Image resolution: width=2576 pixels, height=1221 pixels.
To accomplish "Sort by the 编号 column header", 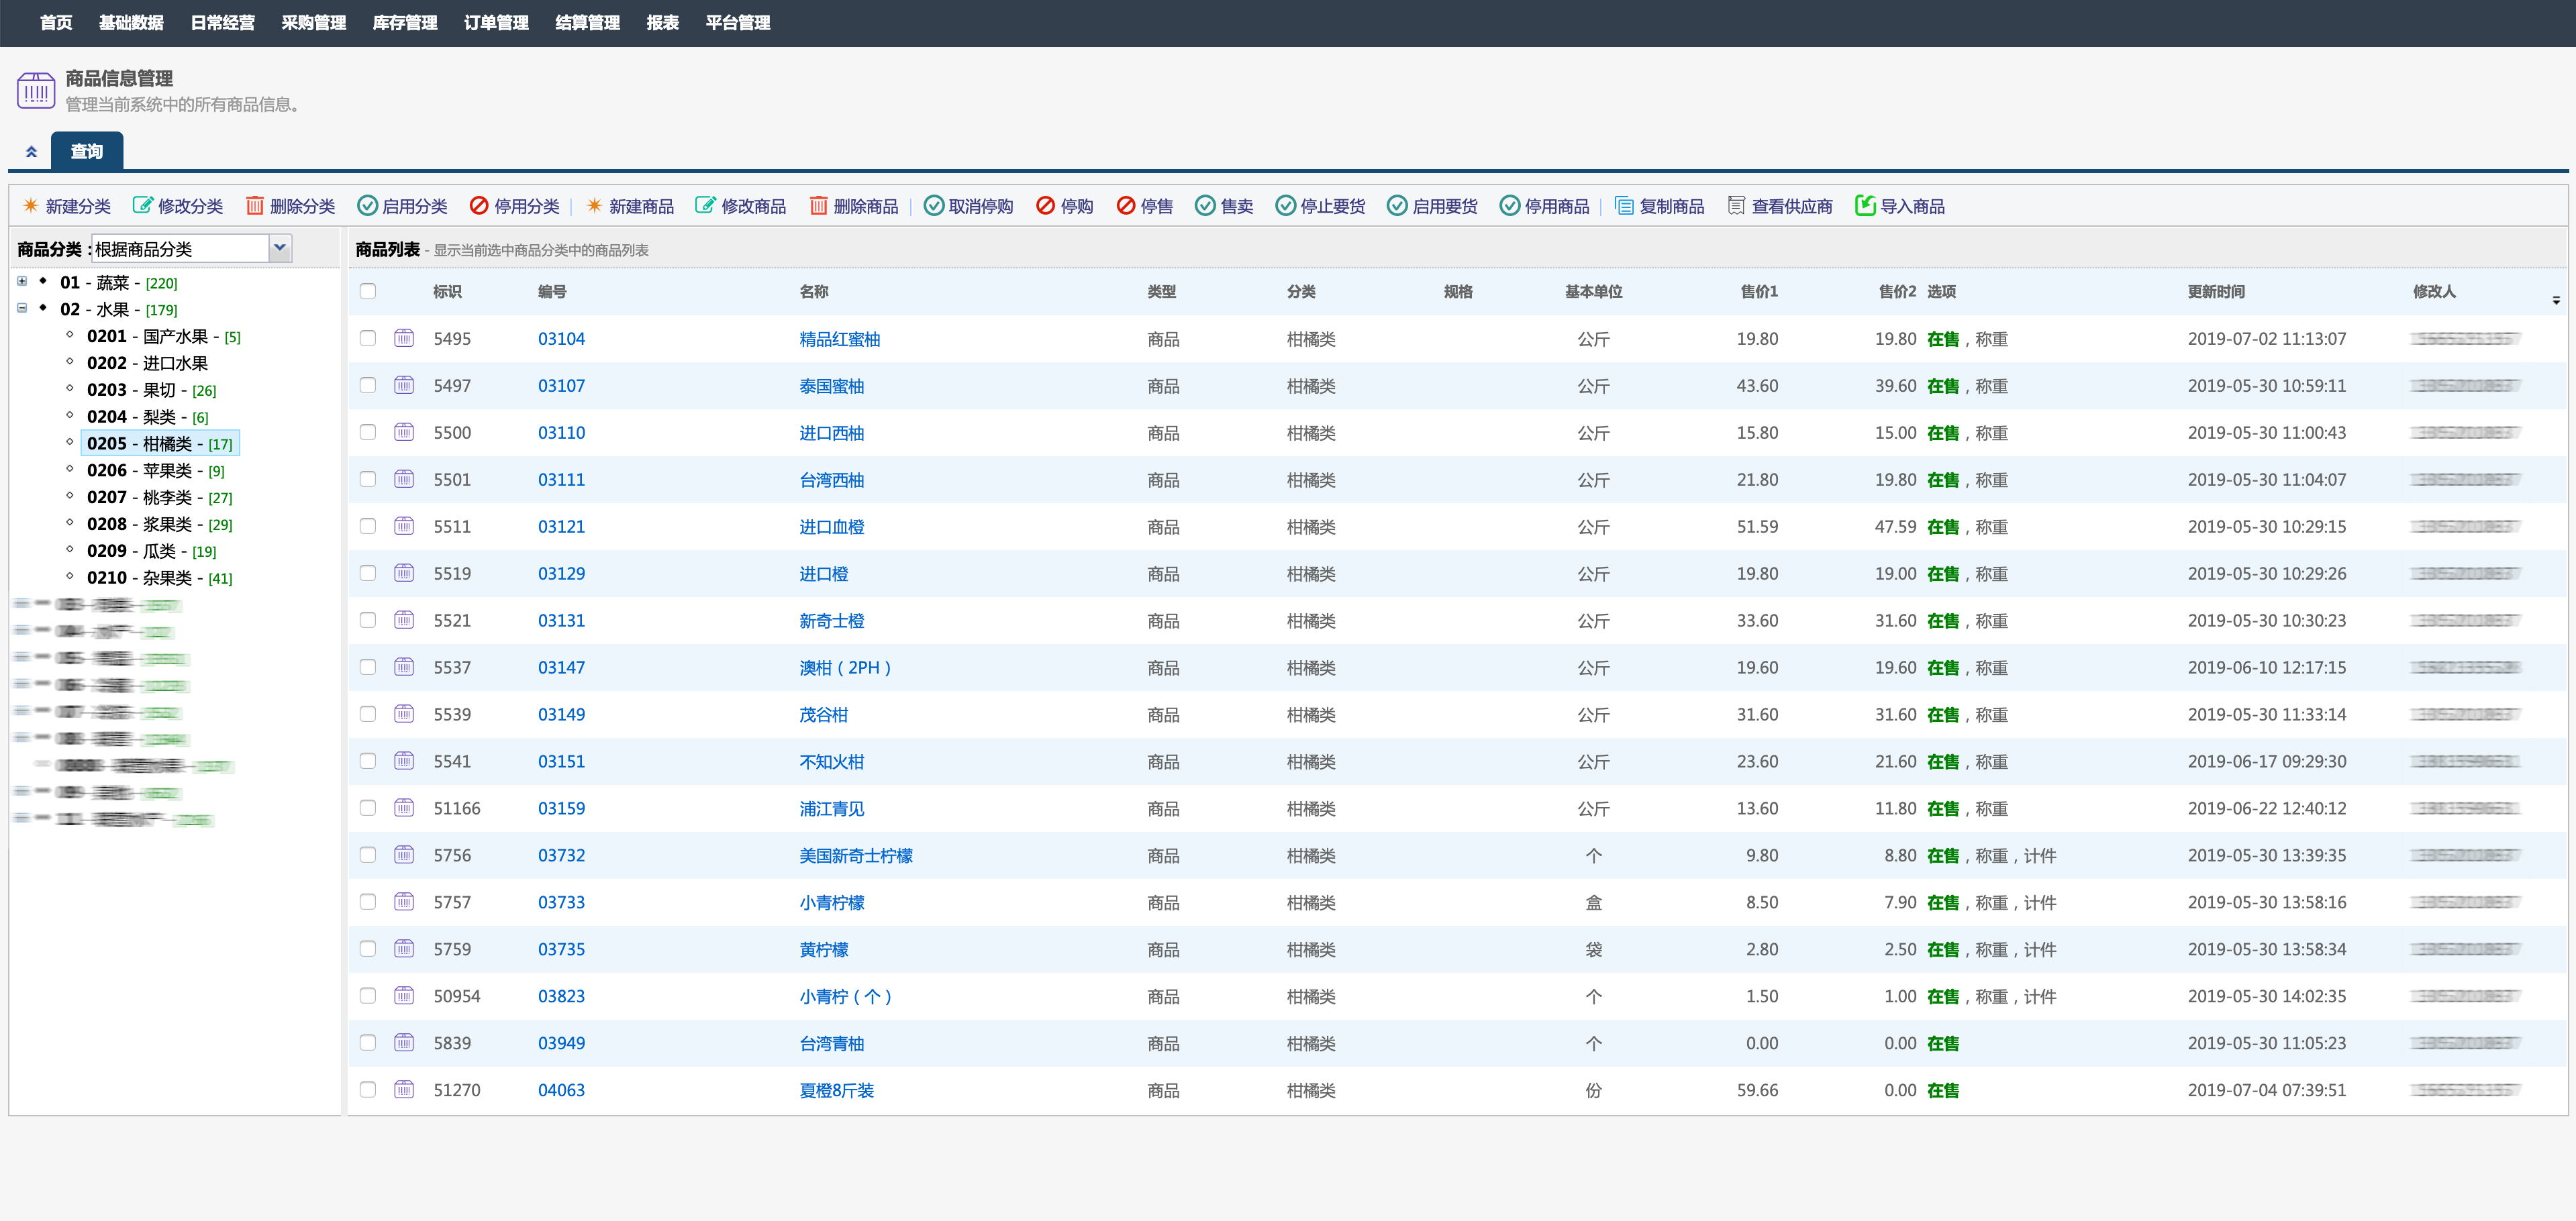I will coord(551,290).
